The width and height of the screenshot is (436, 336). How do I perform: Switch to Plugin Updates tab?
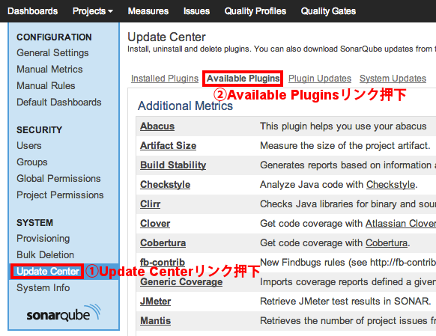coord(320,79)
